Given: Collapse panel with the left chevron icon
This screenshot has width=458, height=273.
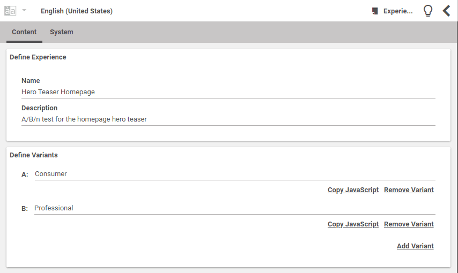Looking at the screenshot, I should (x=446, y=11).
